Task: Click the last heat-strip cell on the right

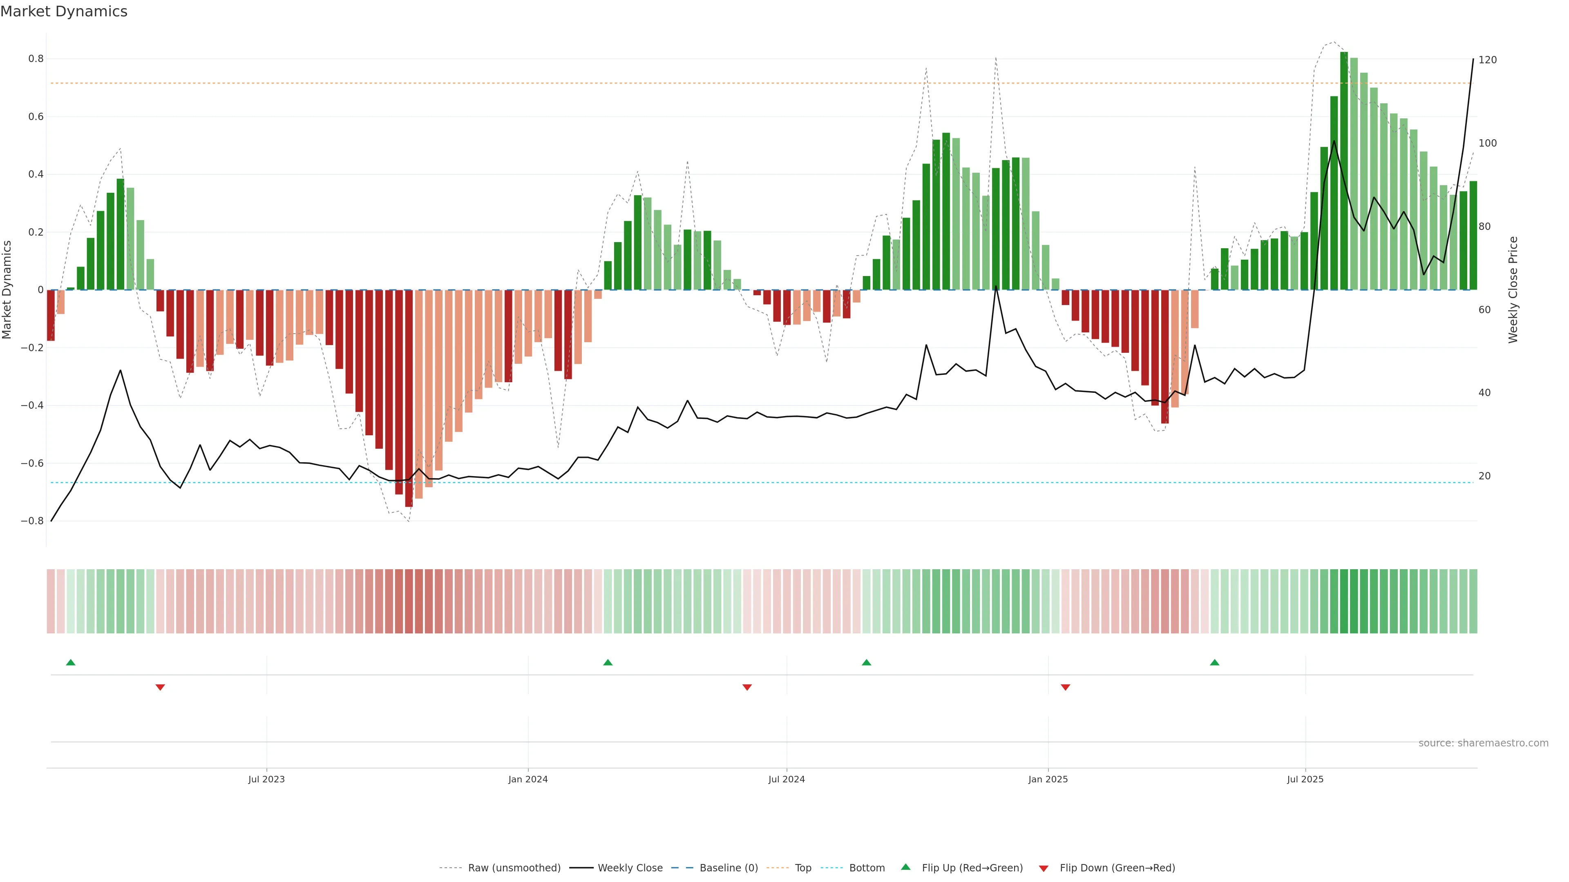Action: click(x=1473, y=601)
